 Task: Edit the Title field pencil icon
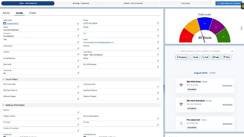(78, 42)
